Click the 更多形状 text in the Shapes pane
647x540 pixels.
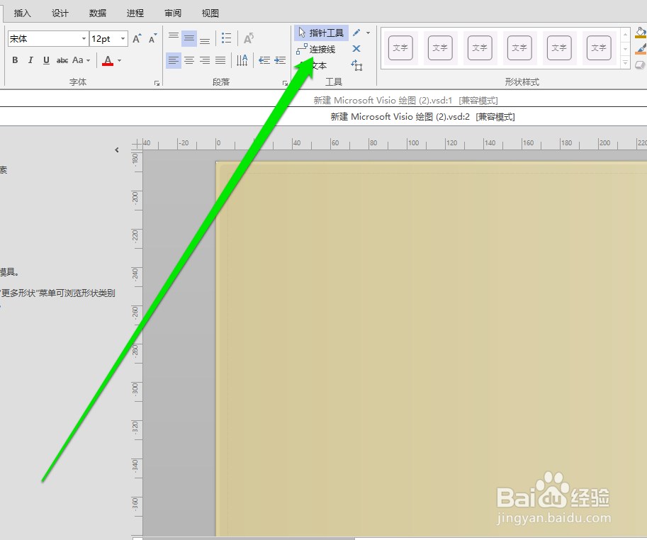[19, 293]
